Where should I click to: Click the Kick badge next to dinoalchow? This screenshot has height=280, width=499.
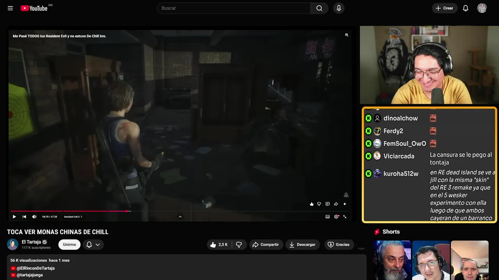pyautogui.click(x=368, y=118)
